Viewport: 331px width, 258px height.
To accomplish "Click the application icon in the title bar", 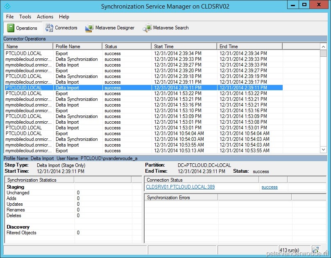I will click(x=7, y=6).
